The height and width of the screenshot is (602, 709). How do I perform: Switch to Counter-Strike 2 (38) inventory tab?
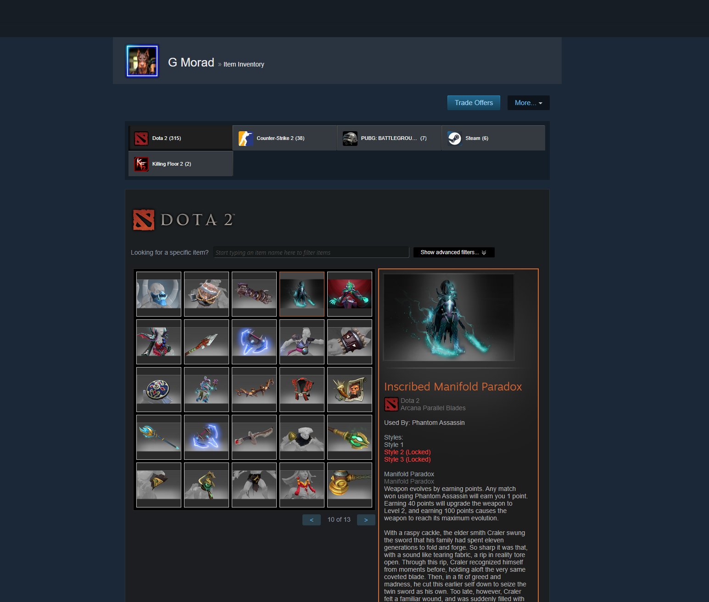tap(285, 138)
